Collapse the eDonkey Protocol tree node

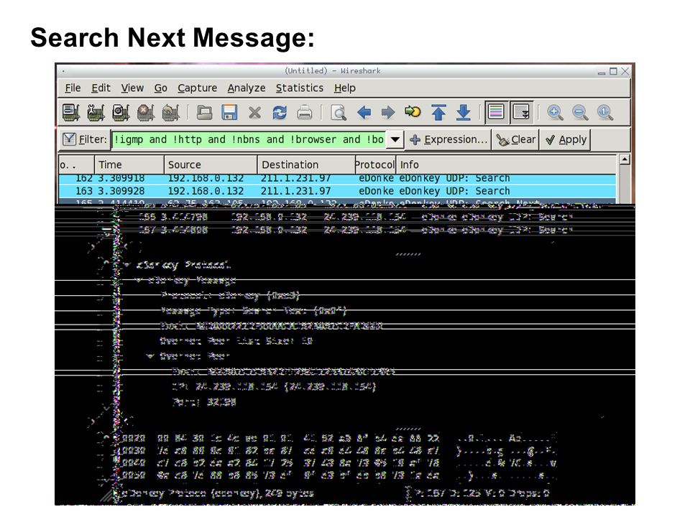tap(128, 265)
